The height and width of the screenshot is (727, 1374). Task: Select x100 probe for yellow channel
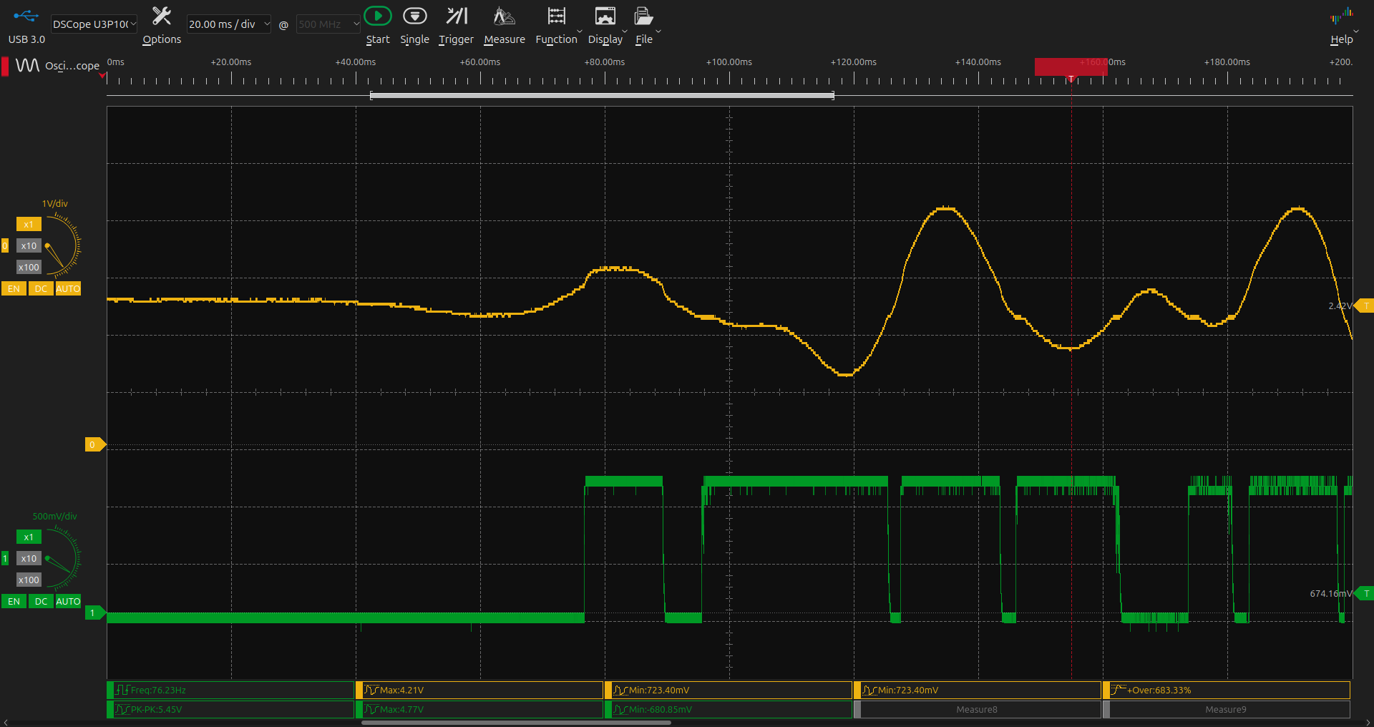pos(29,268)
